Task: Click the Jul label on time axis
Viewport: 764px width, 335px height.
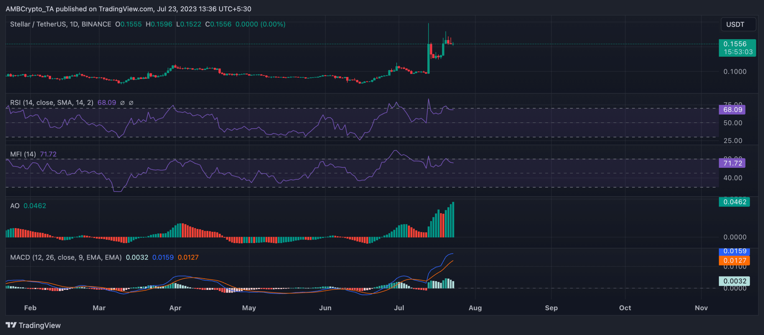Action: click(399, 308)
